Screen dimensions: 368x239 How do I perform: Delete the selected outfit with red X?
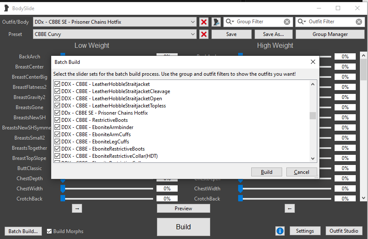pos(204,22)
